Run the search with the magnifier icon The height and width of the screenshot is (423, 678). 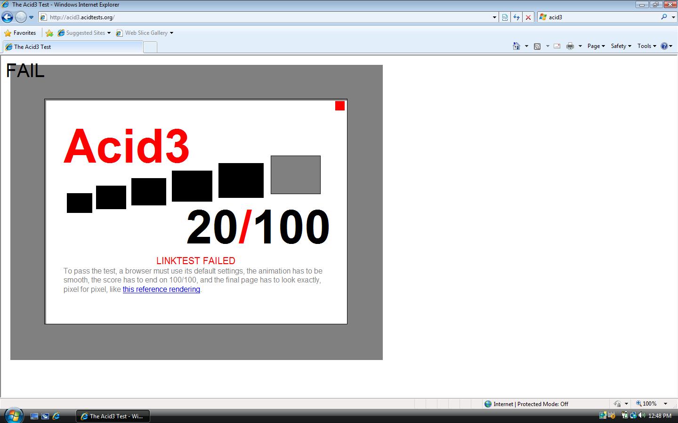(x=664, y=17)
